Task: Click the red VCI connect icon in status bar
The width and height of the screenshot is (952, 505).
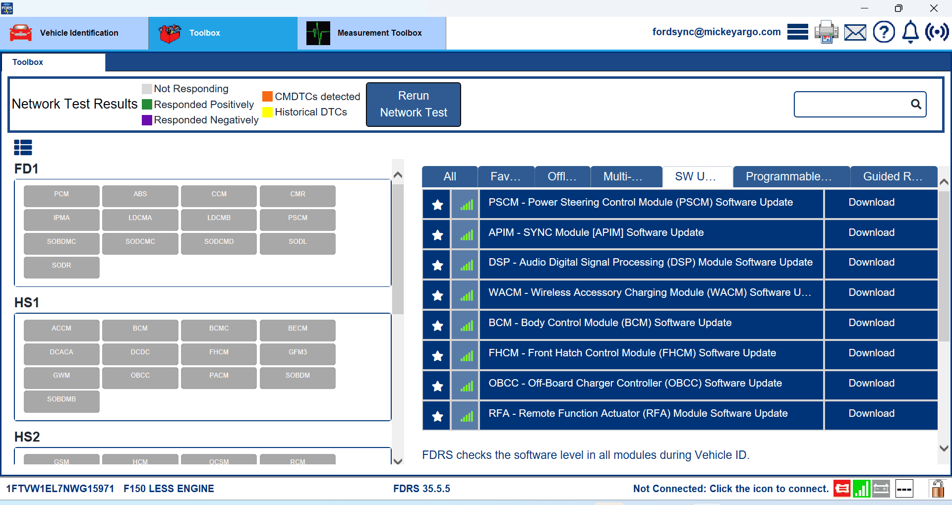Action: pyautogui.click(x=841, y=489)
